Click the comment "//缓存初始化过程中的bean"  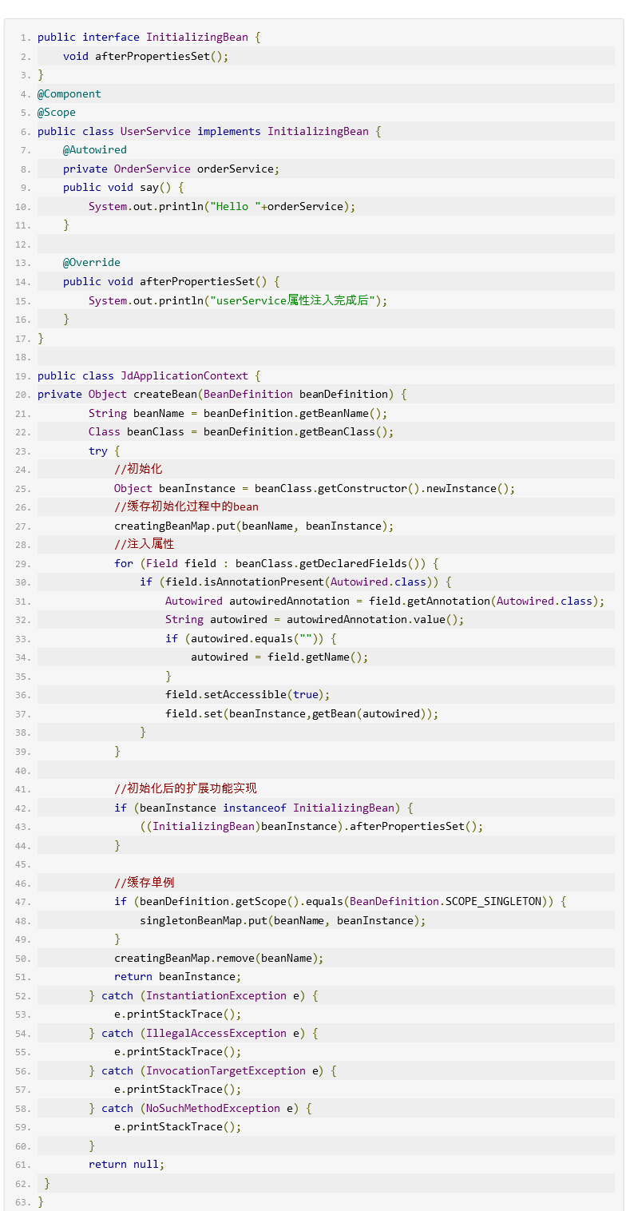[187, 506]
